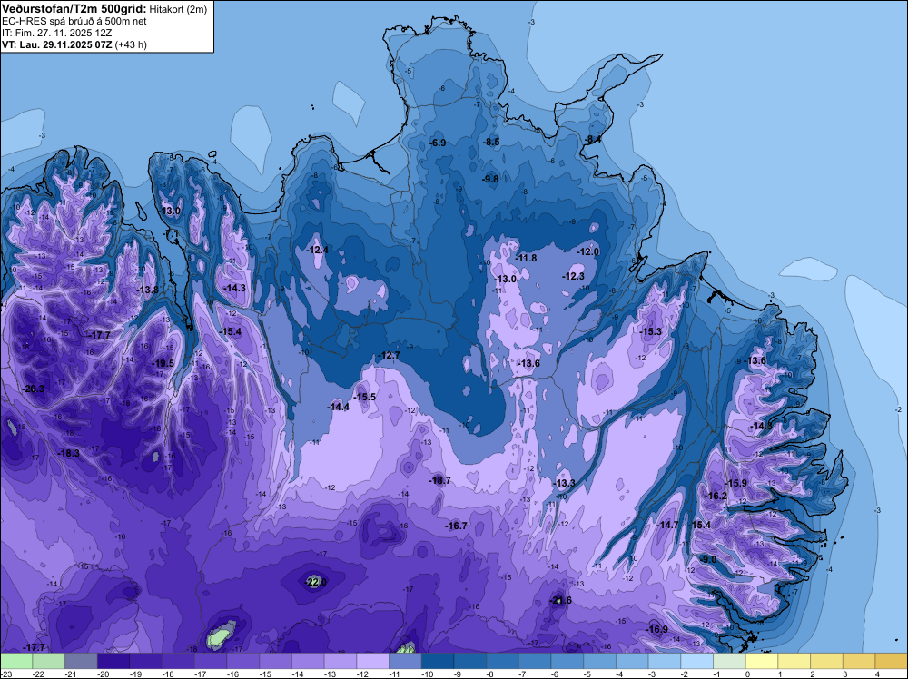Select the legend swatch labeled 4
908x679 pixels.
[892, 661]
